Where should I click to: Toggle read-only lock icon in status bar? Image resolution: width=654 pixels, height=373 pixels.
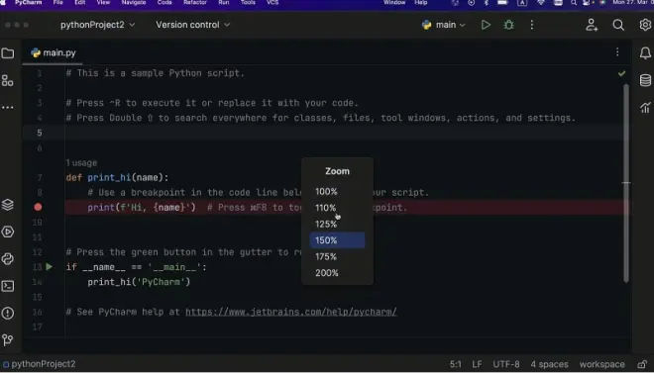(643, 365)
